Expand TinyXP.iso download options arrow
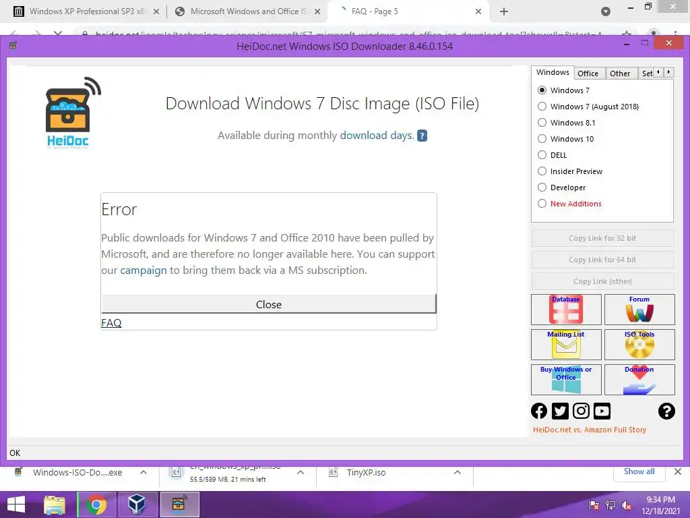This screenshot has width=690, height=518. coord(458,472)
